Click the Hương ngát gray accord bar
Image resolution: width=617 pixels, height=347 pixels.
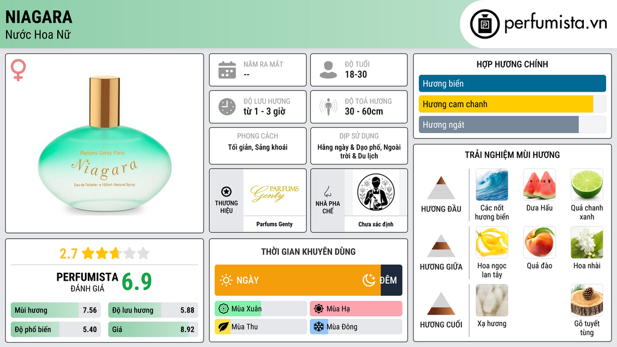pos(498,125)
